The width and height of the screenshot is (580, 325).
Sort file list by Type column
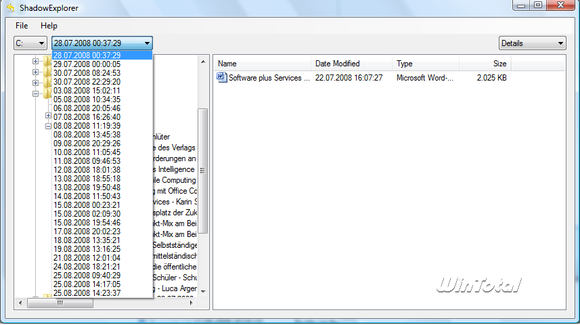pos(426,64)
